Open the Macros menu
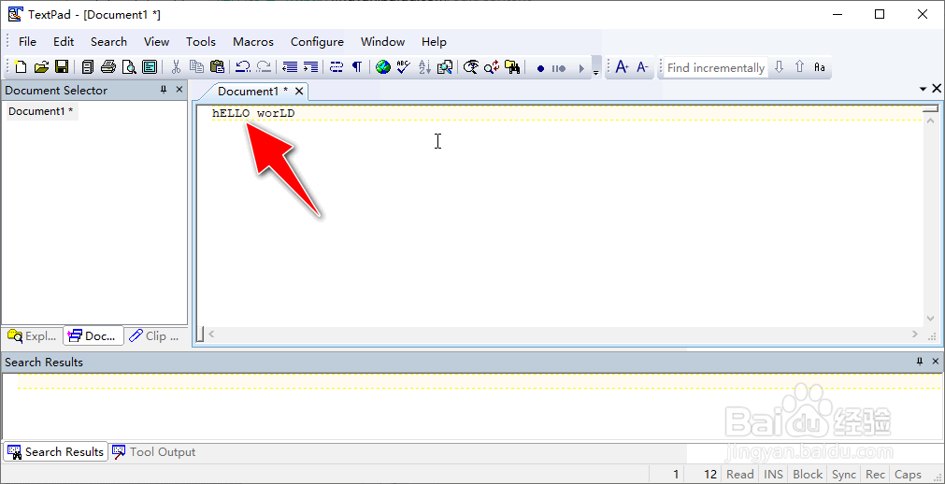 [253, 42]
